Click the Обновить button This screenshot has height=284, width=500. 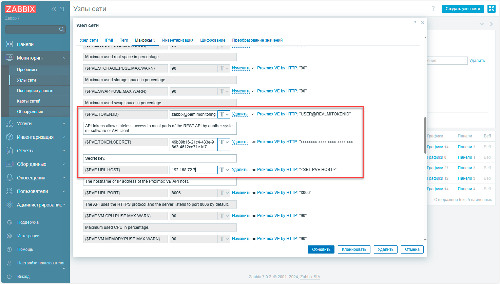321,249
